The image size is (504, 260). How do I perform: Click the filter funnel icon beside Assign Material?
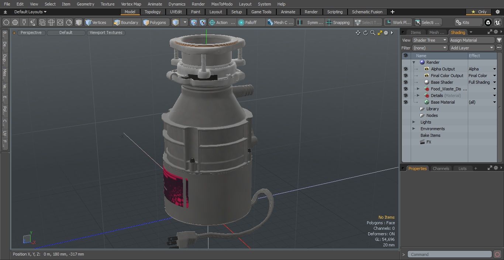pos(499,40)
